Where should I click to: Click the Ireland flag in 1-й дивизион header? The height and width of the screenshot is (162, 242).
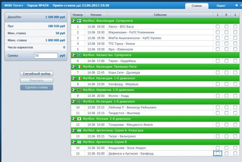coord(79,78)
